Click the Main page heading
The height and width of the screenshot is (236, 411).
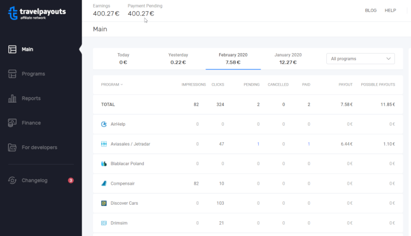pyautogui.click(x=100, y=29)
